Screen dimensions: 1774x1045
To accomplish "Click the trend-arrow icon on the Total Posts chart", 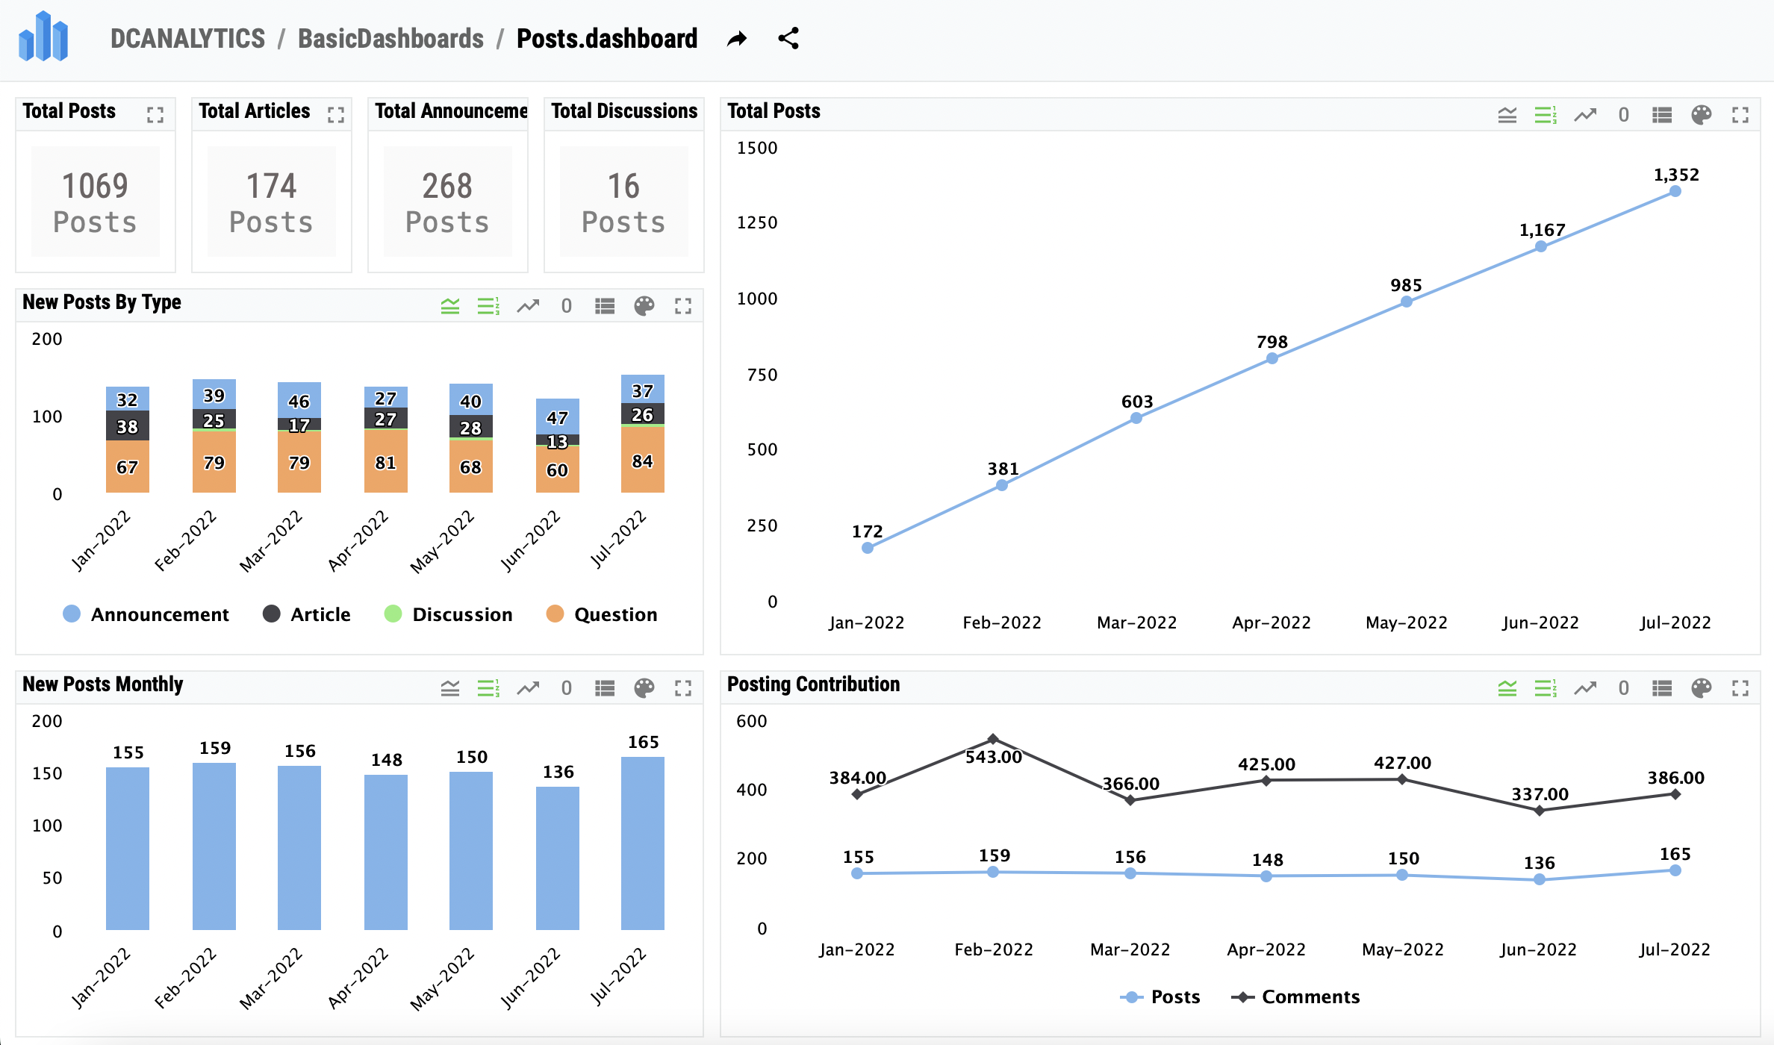I will click(x=1585, y=115).
